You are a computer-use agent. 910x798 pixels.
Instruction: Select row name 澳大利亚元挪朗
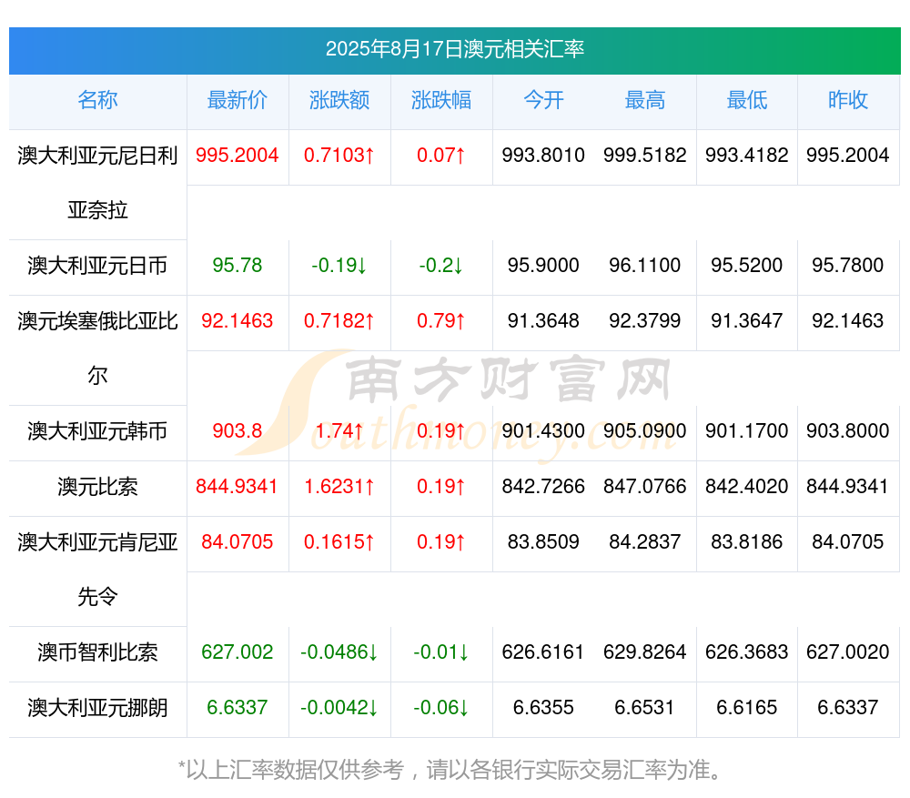click(x=97, y=708)
